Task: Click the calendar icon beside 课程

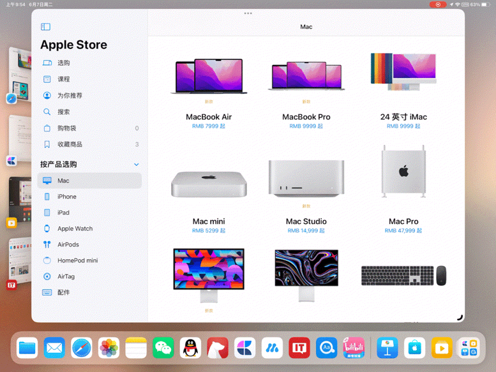Action: 47,79
